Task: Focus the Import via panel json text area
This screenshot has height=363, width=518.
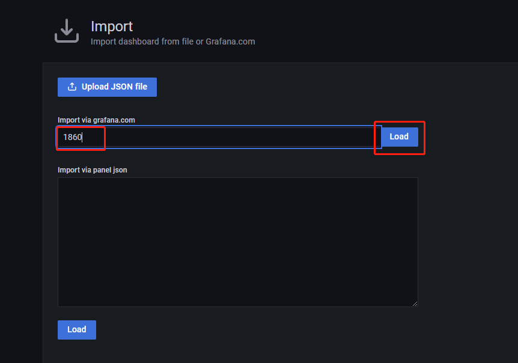Action: pyautogui.click(x=237, y=242)
